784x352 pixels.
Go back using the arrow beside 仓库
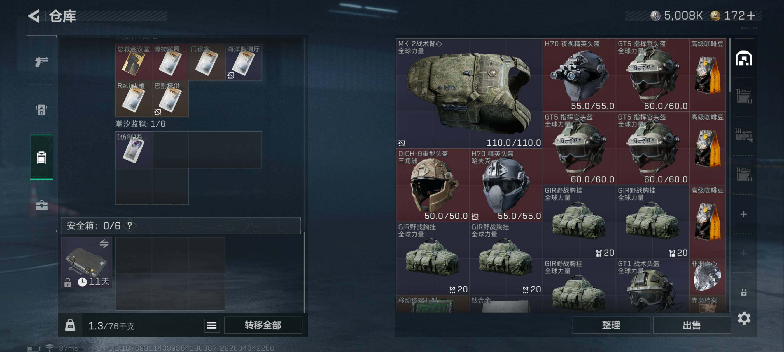[x=34, y=16]
